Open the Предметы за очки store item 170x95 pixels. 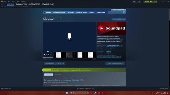point(82,12)
